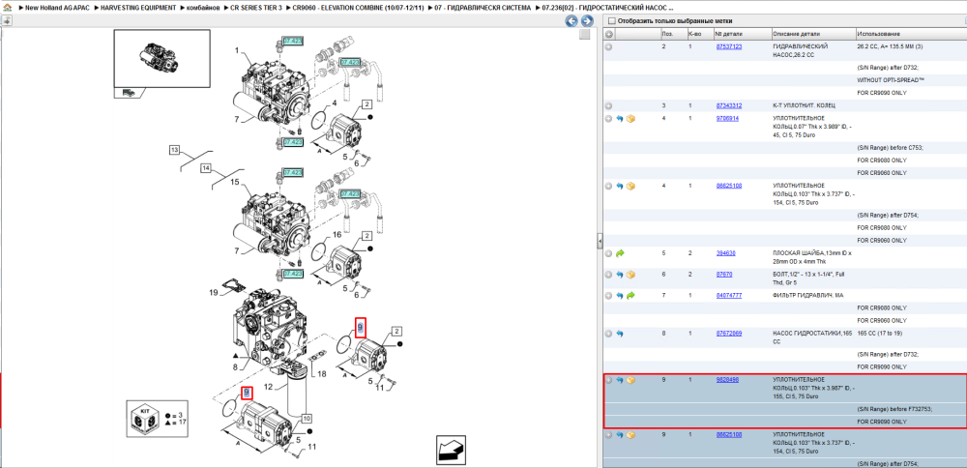Screen dimensions: 967x468
Task: Open part number link 394630
Action: 725,253
